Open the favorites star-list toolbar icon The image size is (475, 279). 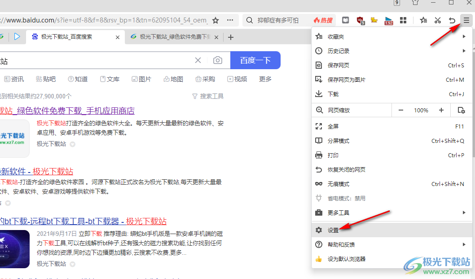point(423,20)
